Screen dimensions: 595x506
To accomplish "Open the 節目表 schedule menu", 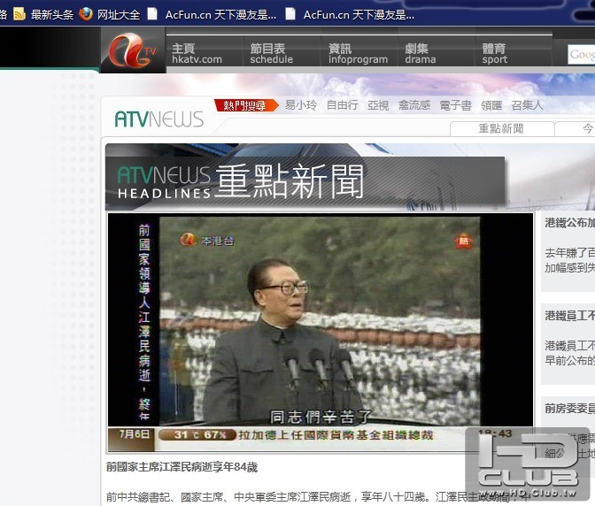I will (x=271, y=54).
